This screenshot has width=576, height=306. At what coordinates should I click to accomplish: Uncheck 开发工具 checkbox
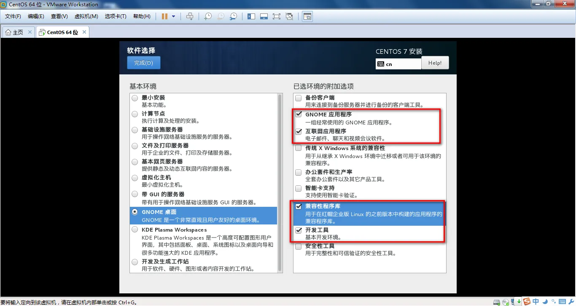[299, 230]
